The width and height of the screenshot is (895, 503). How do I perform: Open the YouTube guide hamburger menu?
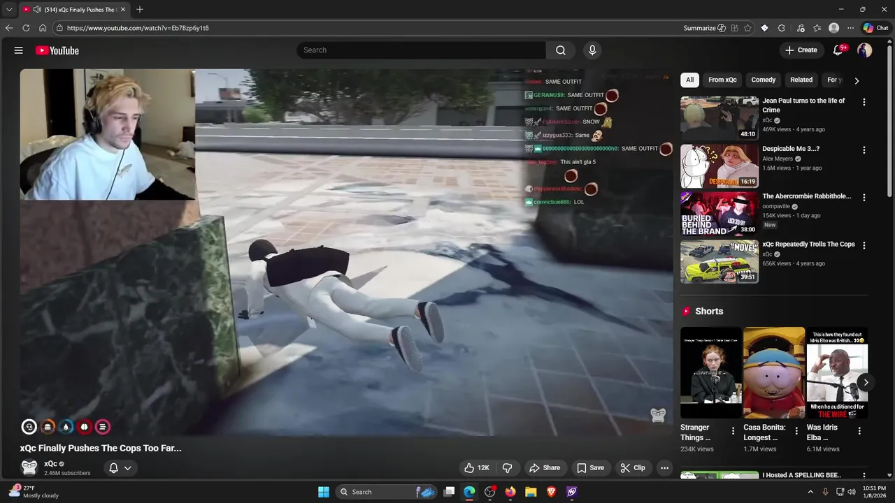(19, 50)
